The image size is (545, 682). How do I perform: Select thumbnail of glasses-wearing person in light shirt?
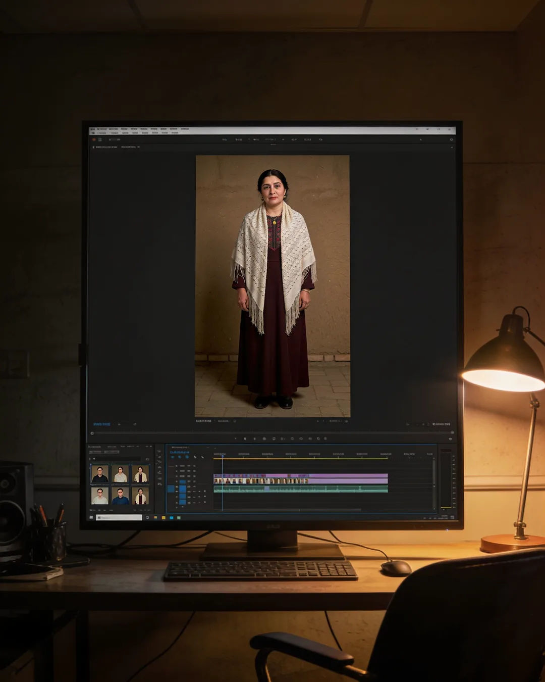coord(100,496)
